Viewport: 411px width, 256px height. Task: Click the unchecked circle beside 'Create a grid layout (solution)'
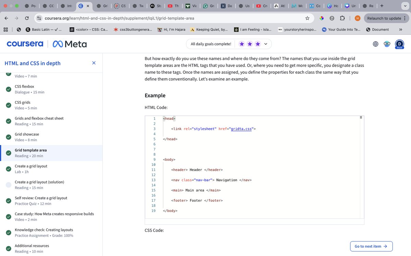(9, 185)
